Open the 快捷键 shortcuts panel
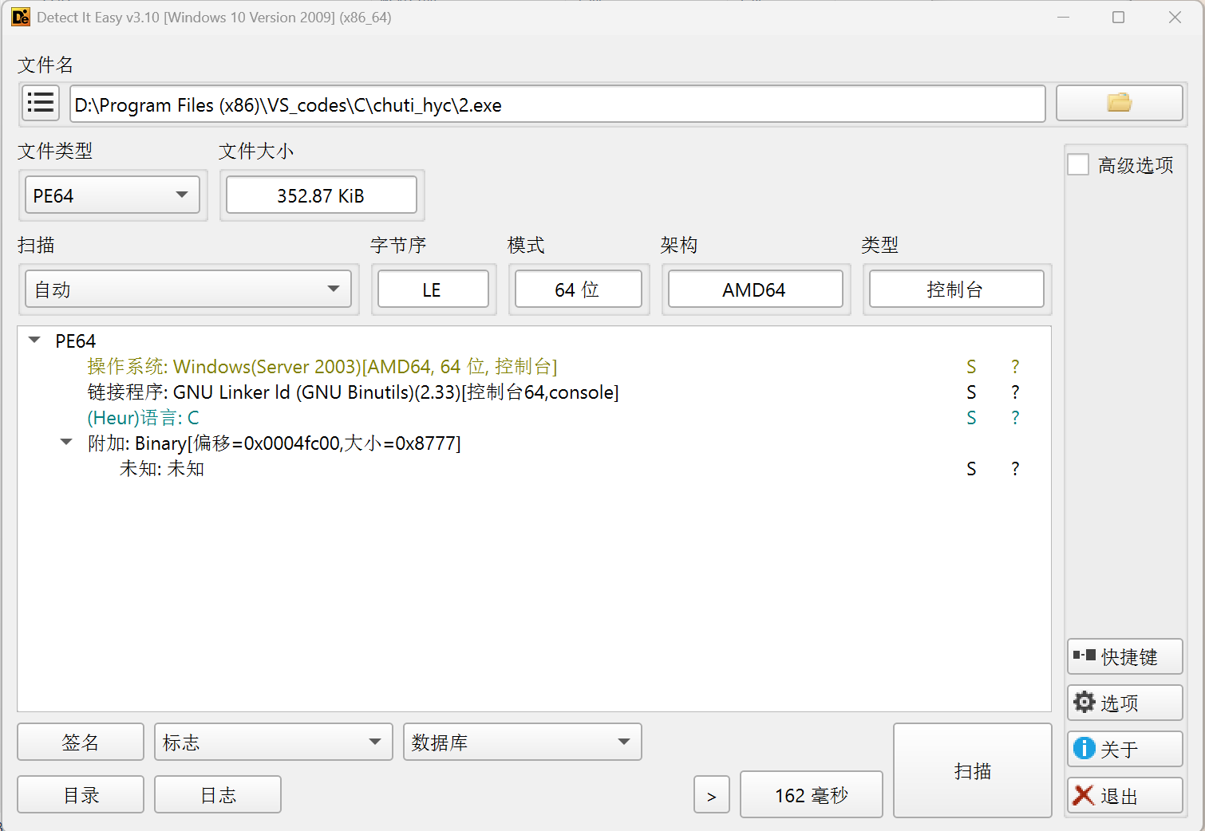Viewport: 1205px width, 831px height. (1124, 656)
